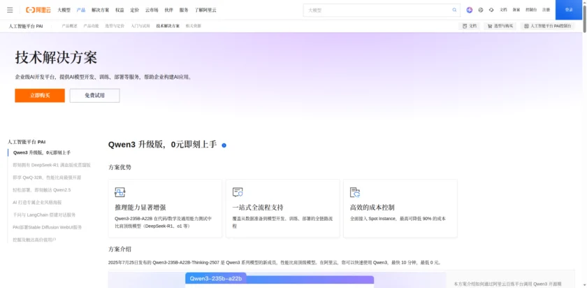Image resolution: width=587 pixels, height=288 pixels.
Task: Click 备案 link in top bar
Action: click(x=516, y=10)
